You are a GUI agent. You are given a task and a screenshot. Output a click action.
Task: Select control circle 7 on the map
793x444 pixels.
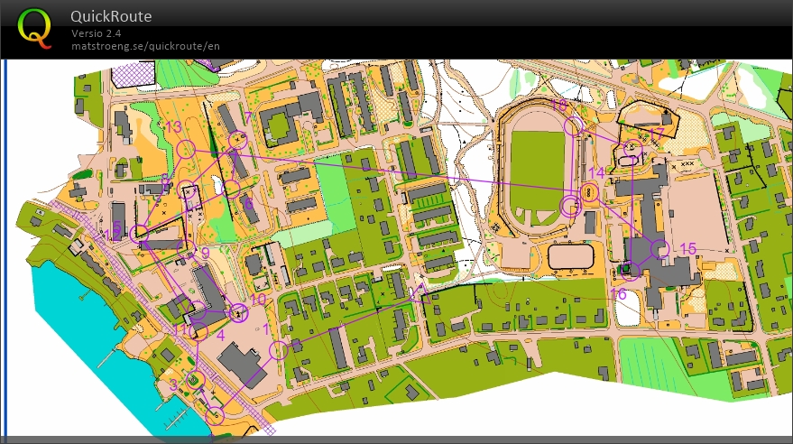tap(238, 140)
